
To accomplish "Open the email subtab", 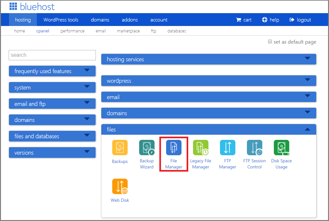I will pyautogui.click(x=101, y=31).
